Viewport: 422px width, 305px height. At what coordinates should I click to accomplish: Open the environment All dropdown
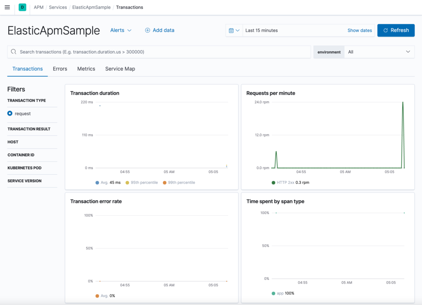[x=379, y=52]
